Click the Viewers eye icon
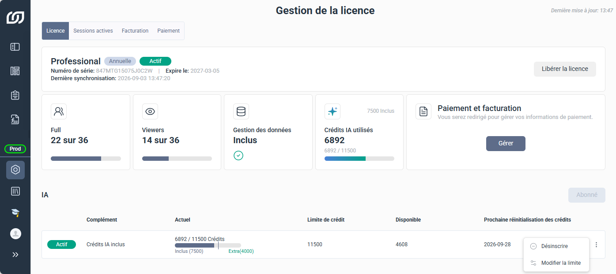 (150, 111)
